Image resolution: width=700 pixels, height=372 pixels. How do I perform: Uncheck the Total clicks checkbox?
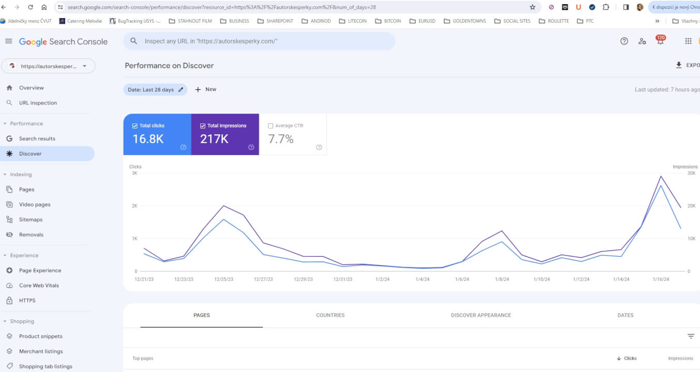click(x=135, y=126)
